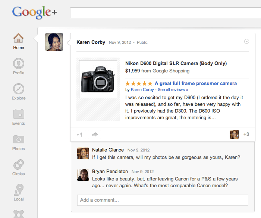261x218 pixels.
Task: Show who +1'd via the +3 count
Action: [x=246, y=134]
